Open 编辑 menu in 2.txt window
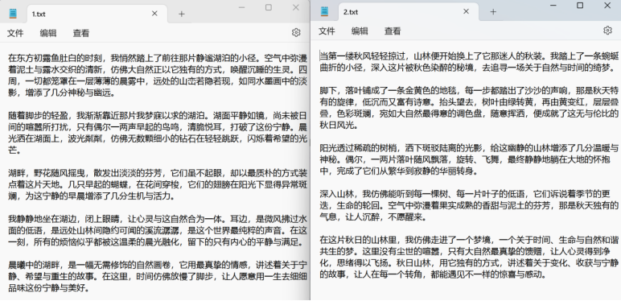621x301 pixels. [x=360, y=31]
